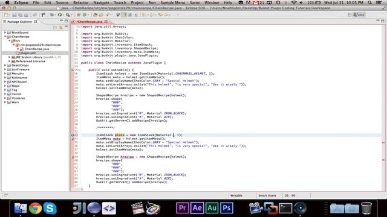Viewport: 387px width, 217px height.
Task: Open the Sample Menu menu
Action: coord(172,2)
